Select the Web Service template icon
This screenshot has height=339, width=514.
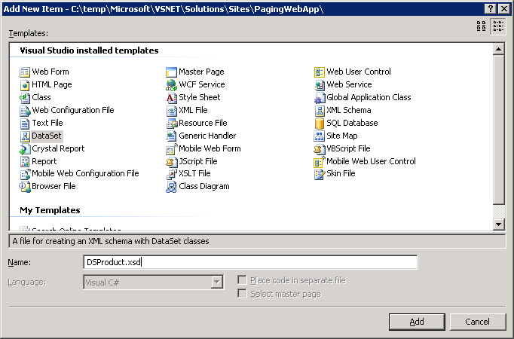pos(319,84)
